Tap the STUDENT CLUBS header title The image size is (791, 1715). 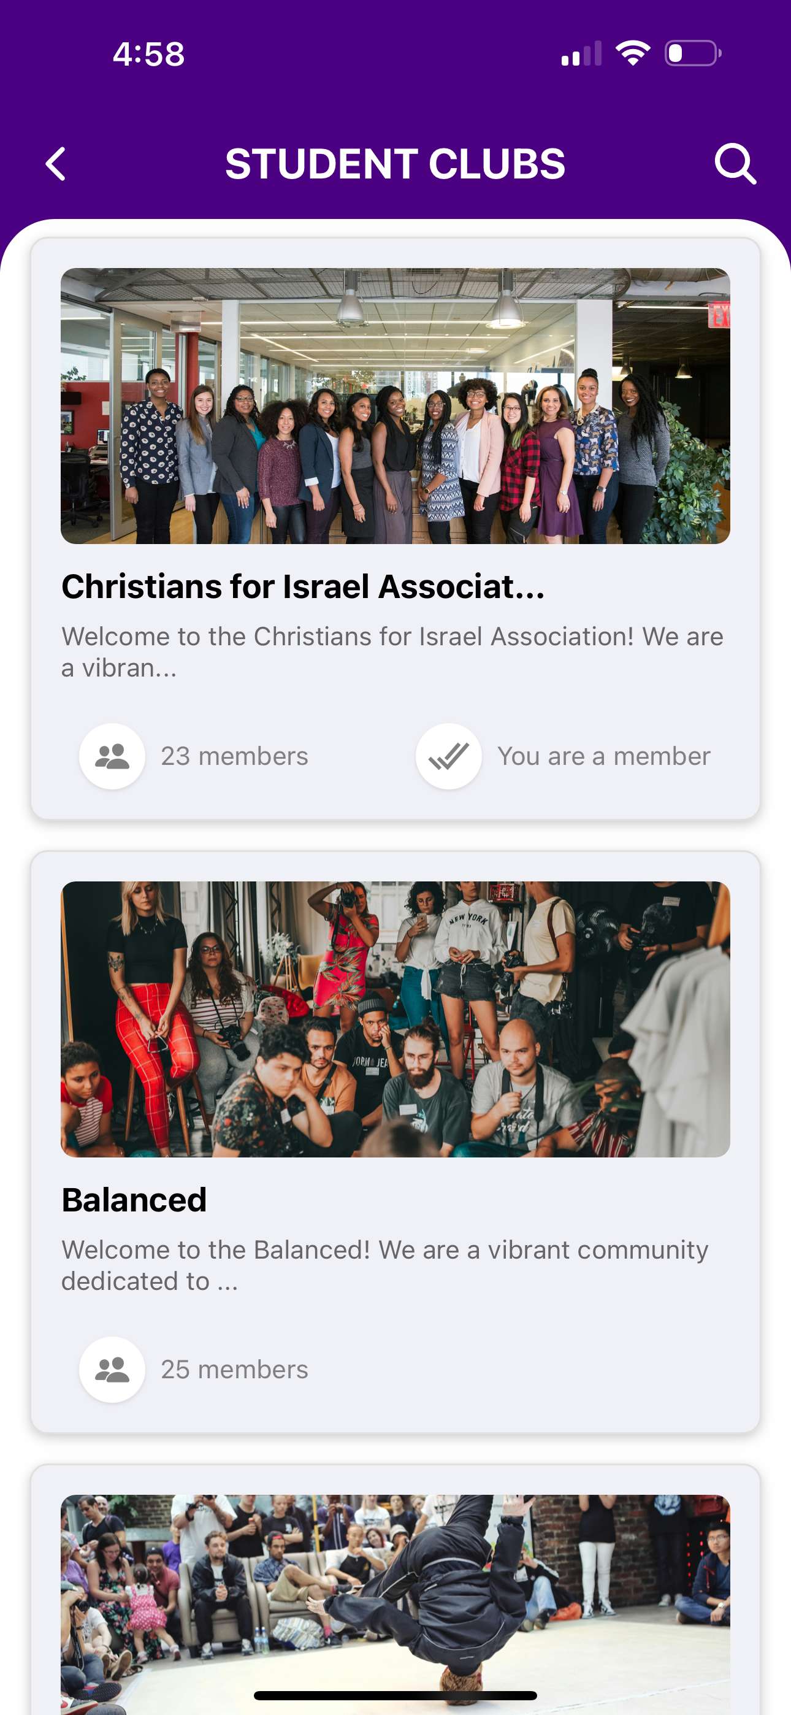pos(395,164)
